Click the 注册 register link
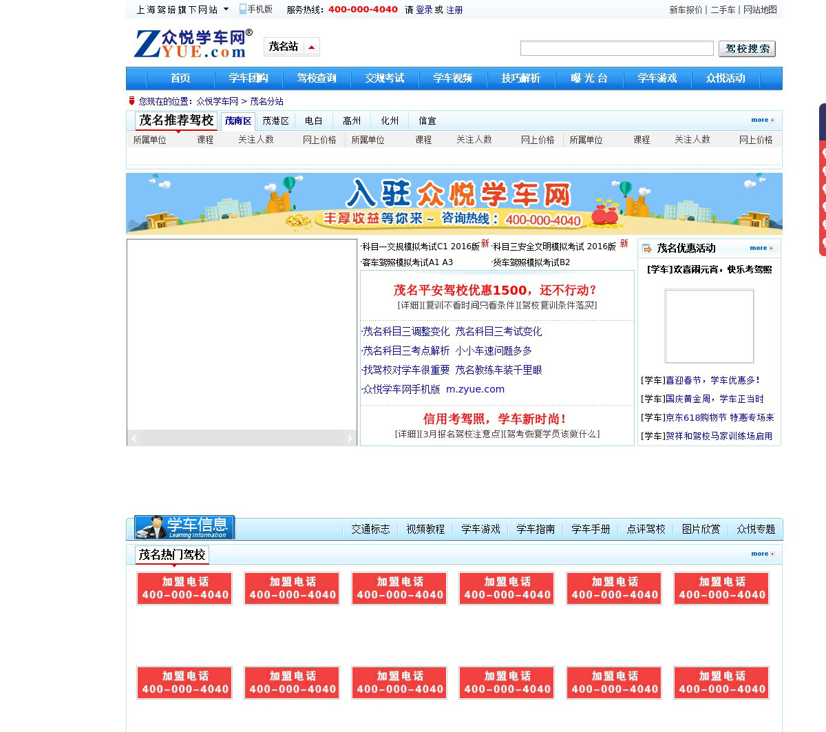Screen dimensions: 826x732 pyautogui.click(x=454, y=10)
